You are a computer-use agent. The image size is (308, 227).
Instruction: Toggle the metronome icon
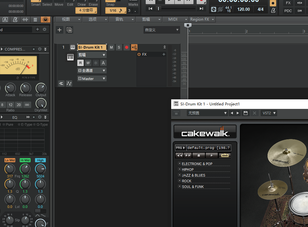click(273, 10)
